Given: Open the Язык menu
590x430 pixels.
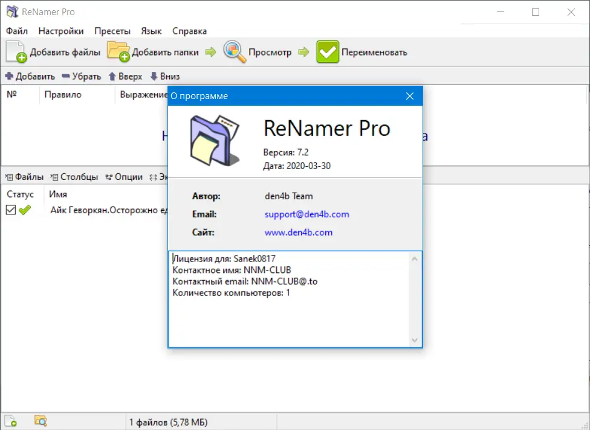Looking at the screenshot, I should tap(151, 31).
